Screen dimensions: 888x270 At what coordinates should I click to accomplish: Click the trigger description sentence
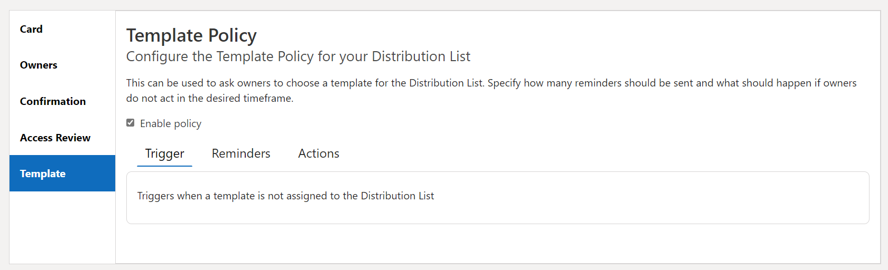point(285,196)
